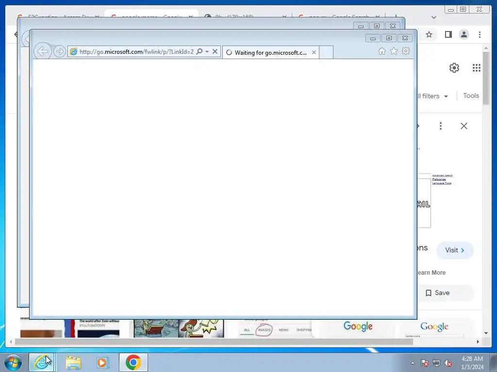The height and width of the screenshot is (372, 497).
Task: Open Internet Explorer Favorites star
Action: [x=394, y=51]
